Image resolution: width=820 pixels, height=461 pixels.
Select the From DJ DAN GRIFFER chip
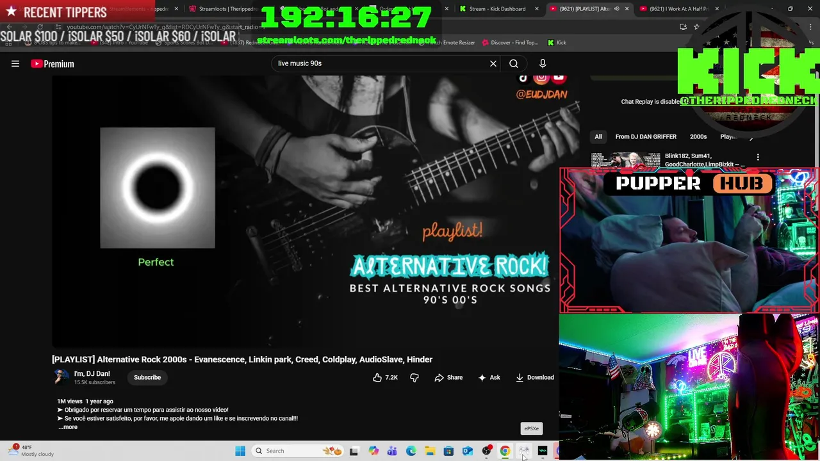click(x=646, y=136)
